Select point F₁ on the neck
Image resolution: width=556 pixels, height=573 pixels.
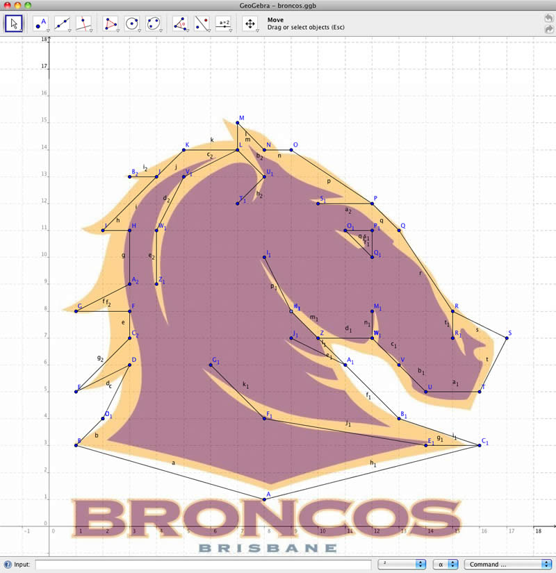pyautogui.click(x=265, y=418)
